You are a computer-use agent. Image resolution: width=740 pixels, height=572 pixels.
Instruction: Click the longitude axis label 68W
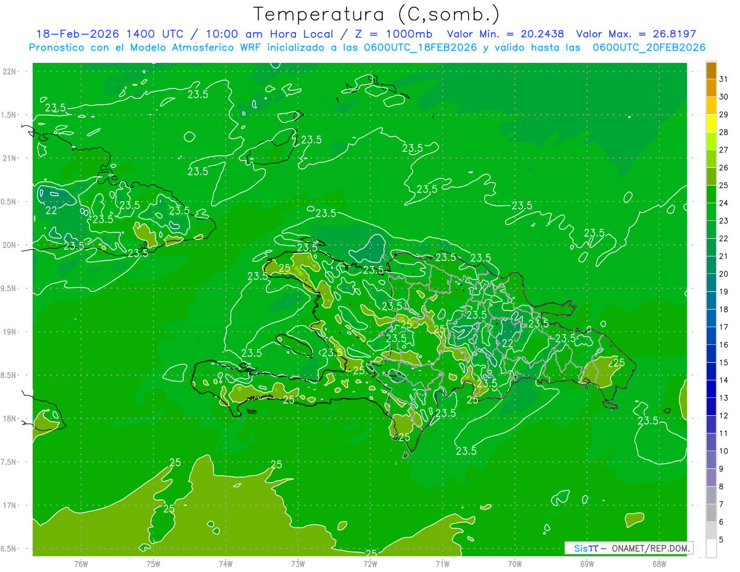tap(659, 564)
